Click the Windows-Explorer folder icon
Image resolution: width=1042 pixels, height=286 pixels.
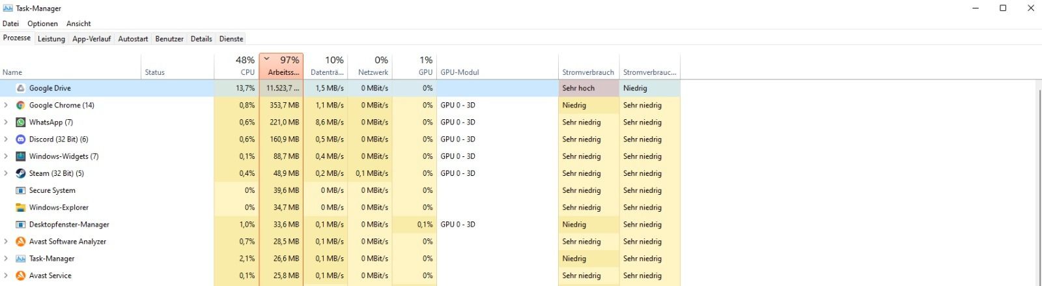tap(21, 207)
